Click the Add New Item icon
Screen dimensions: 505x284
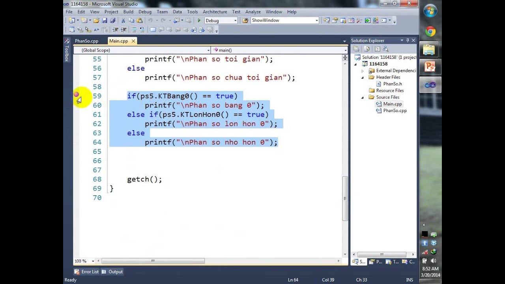tap(84, 21)
